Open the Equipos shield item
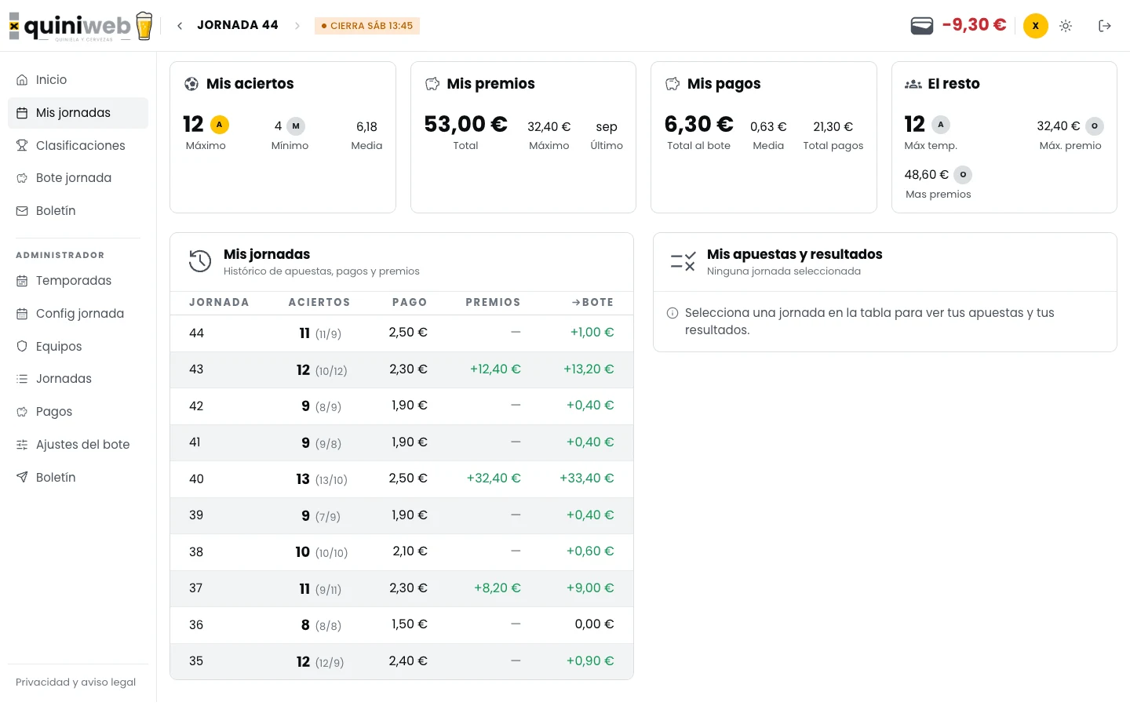 point(78,347)
